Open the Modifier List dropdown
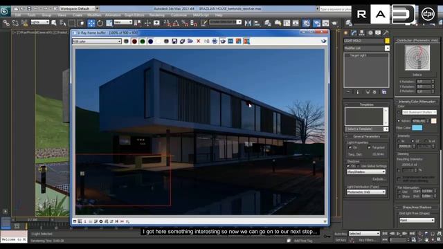The height and width of the screenshot is (249, 443). pyautogui.click(x=367, y=48)
